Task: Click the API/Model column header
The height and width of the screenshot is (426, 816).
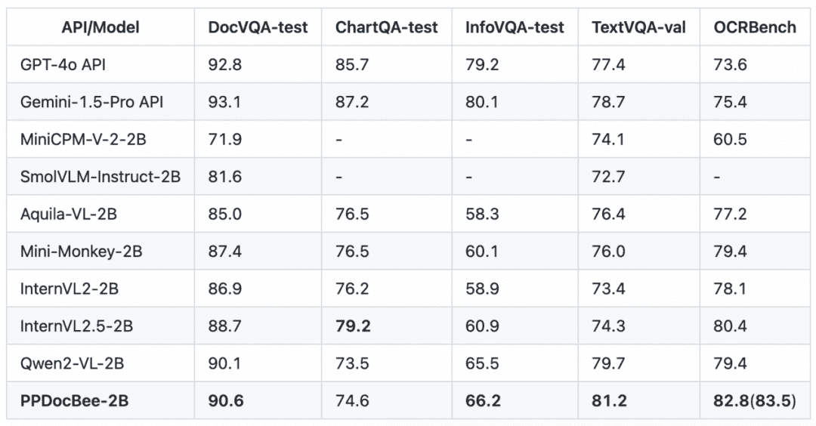Action: coord(100,27)
